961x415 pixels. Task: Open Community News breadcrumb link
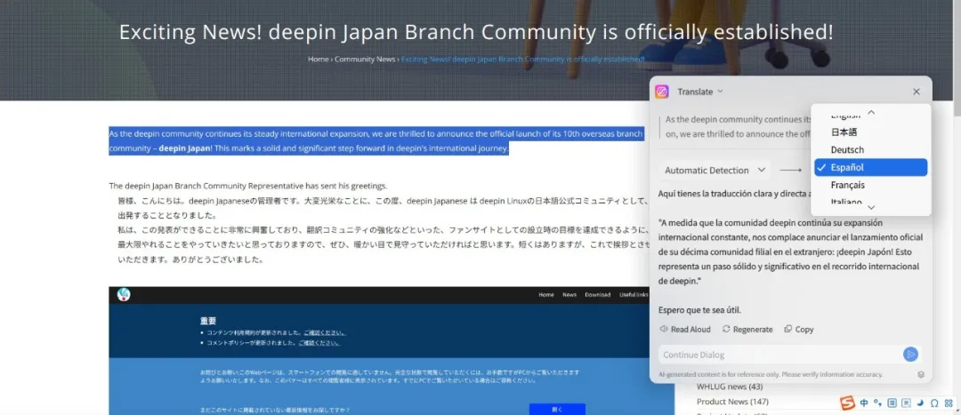pyautogui.click(x=365, y=60)
